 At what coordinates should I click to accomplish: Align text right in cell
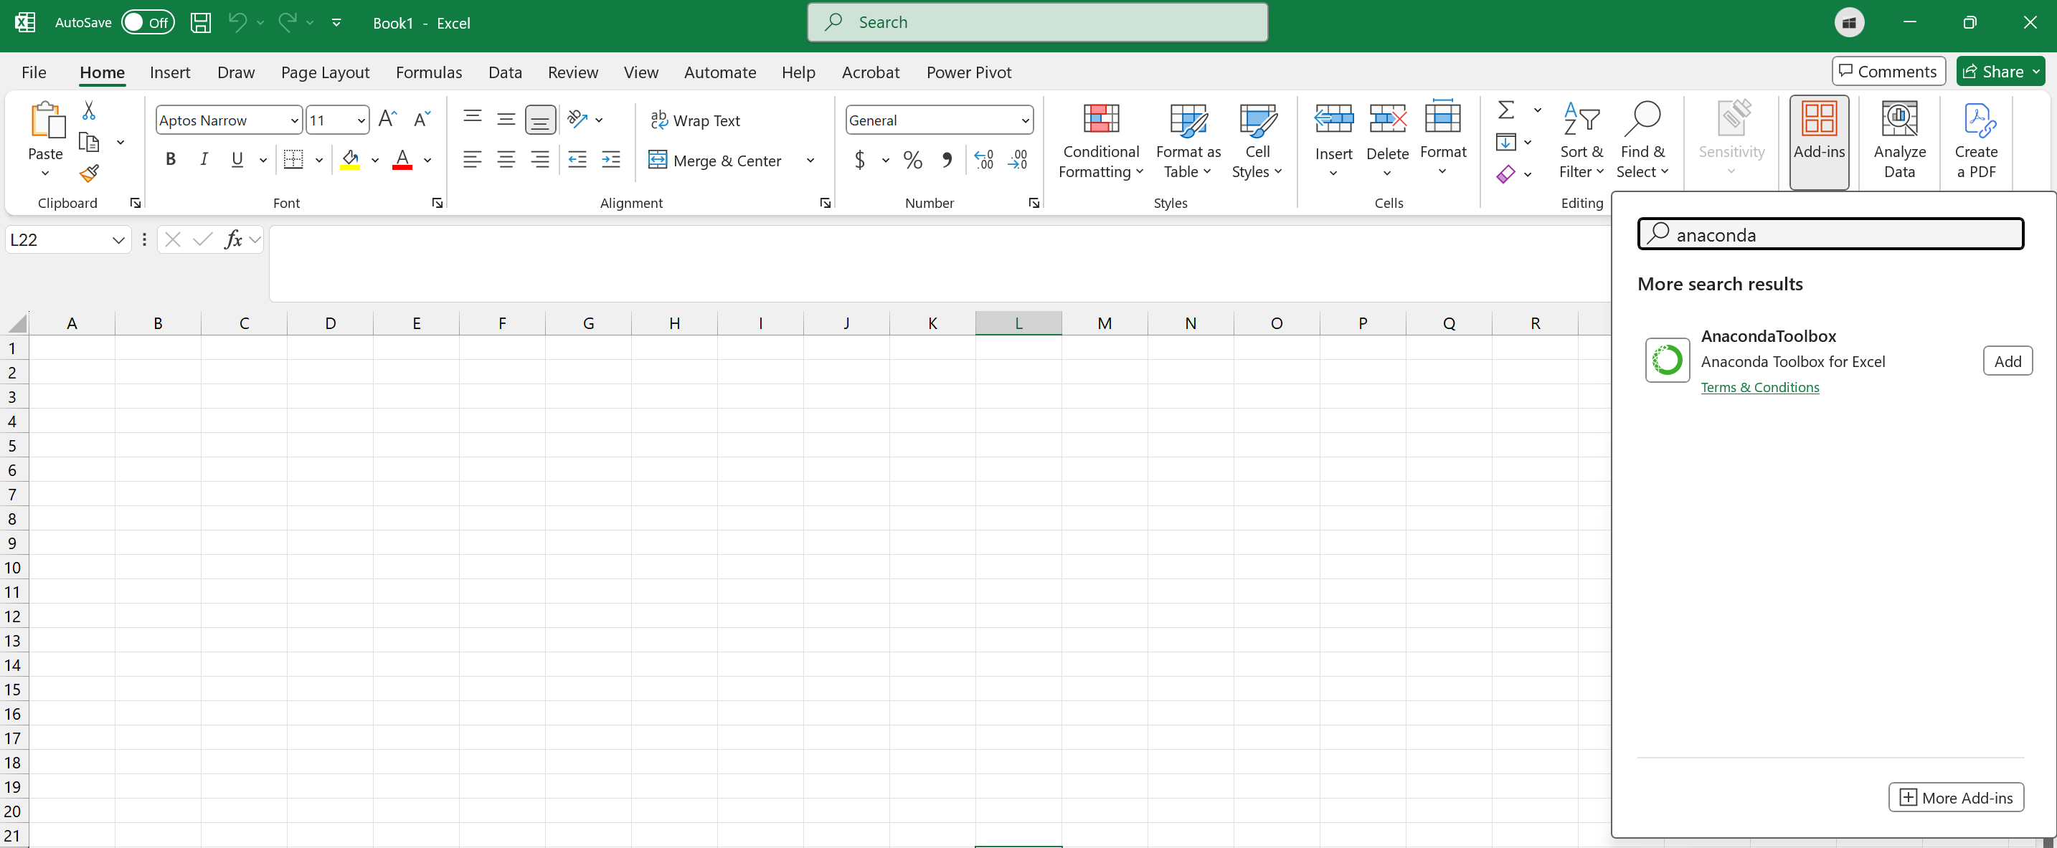(x=540, y=160)
